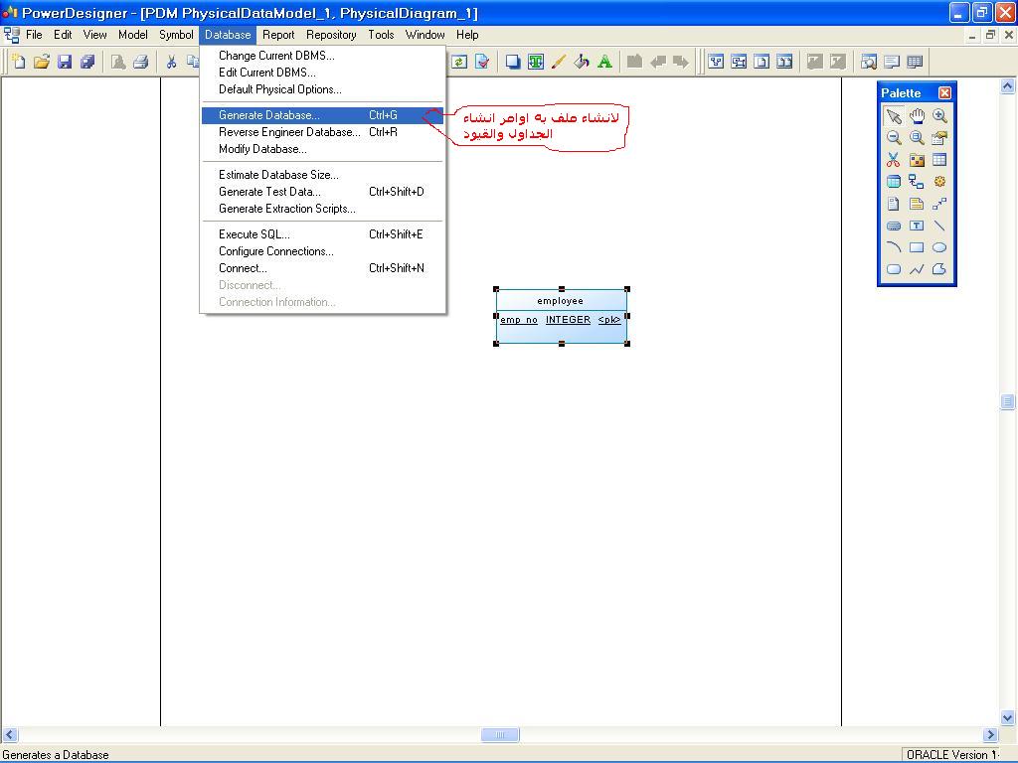The image size is (1018, 763).
Task: Select the Grabber hand tool
Action: tap(917, 116)
